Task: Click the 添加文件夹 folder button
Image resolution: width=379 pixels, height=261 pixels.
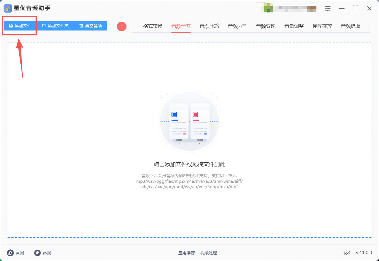Action: [55, 26]
